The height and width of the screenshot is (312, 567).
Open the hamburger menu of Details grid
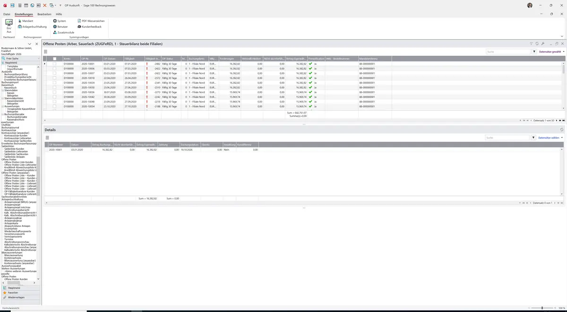46,138
